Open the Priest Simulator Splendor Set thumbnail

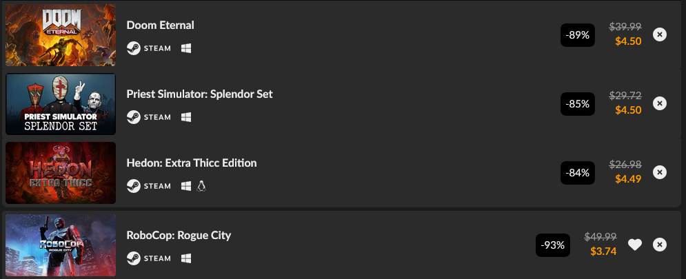point(61,104)
